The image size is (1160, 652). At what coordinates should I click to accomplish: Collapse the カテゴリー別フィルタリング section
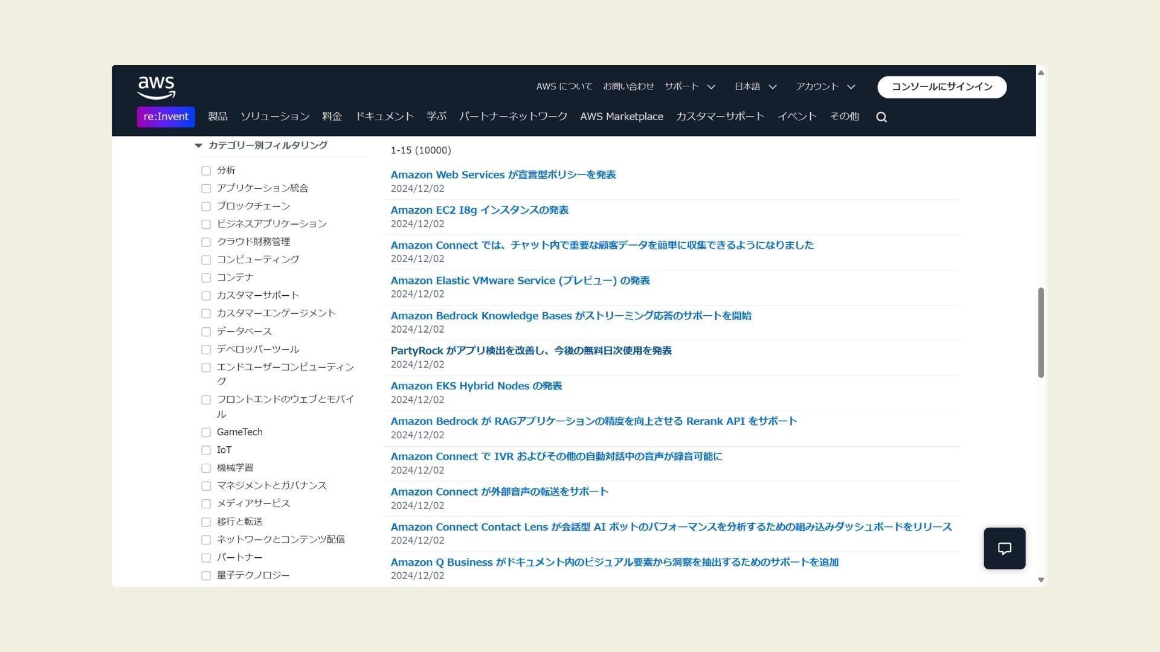click(261, 145)
